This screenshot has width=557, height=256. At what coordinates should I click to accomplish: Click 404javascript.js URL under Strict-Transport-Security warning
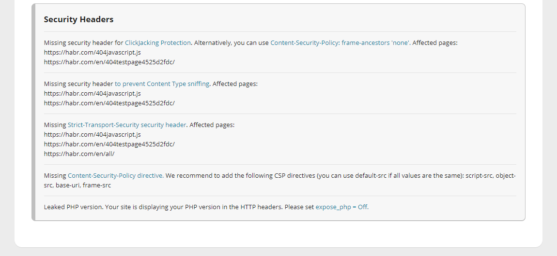pos(92,135)
